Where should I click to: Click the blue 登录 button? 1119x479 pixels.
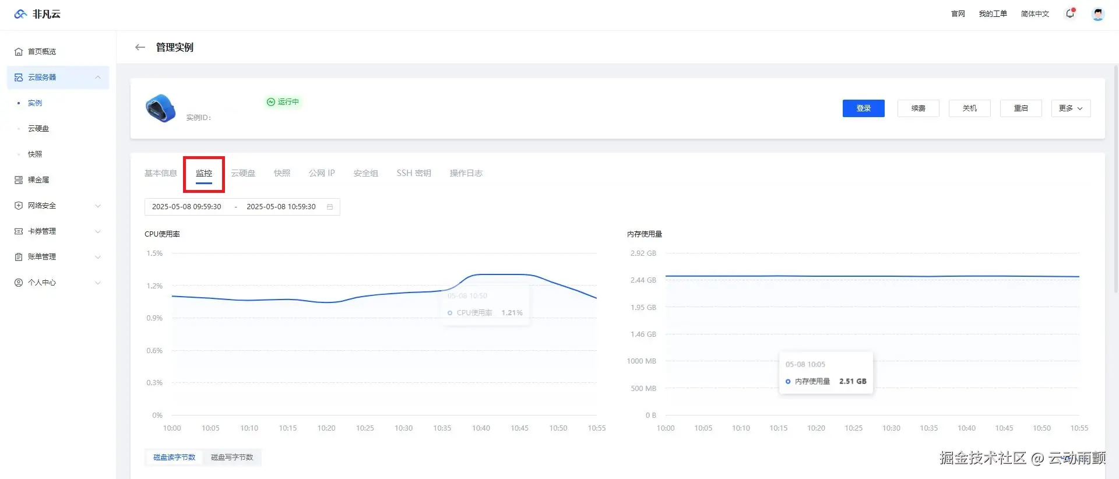863,108
